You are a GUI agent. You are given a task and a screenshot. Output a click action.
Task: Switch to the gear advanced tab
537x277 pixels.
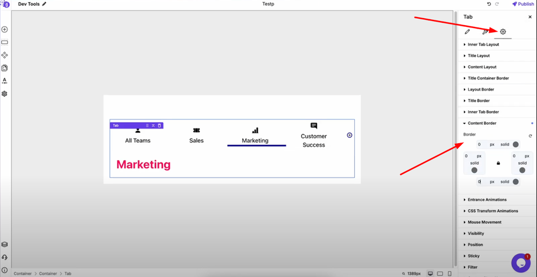coord(503,32)
